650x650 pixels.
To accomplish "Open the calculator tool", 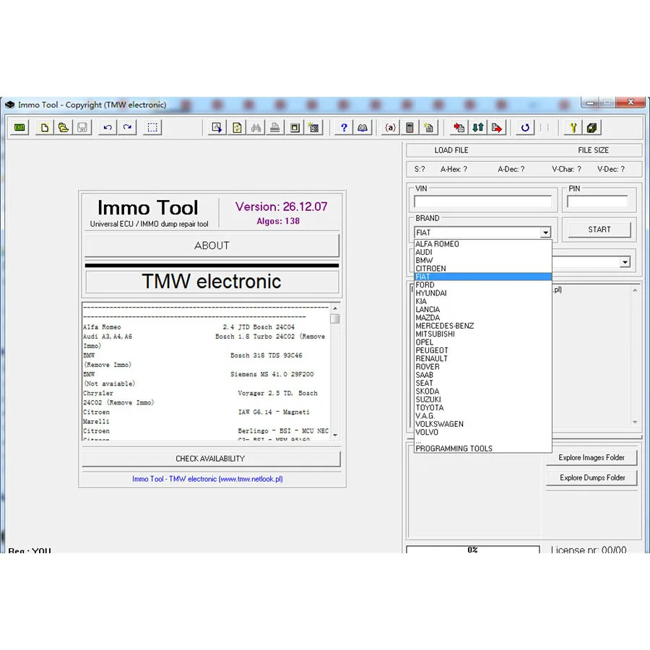I will 409,127.
